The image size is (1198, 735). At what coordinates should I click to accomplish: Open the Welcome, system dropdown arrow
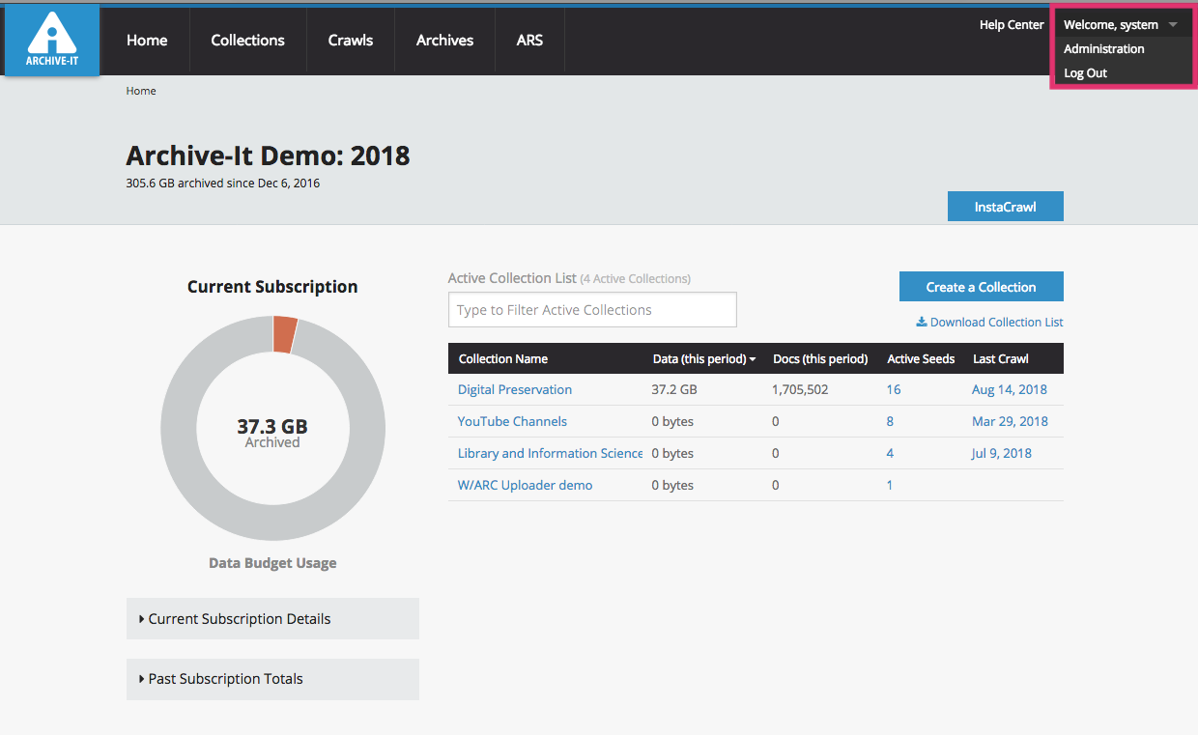point(1173,25)
